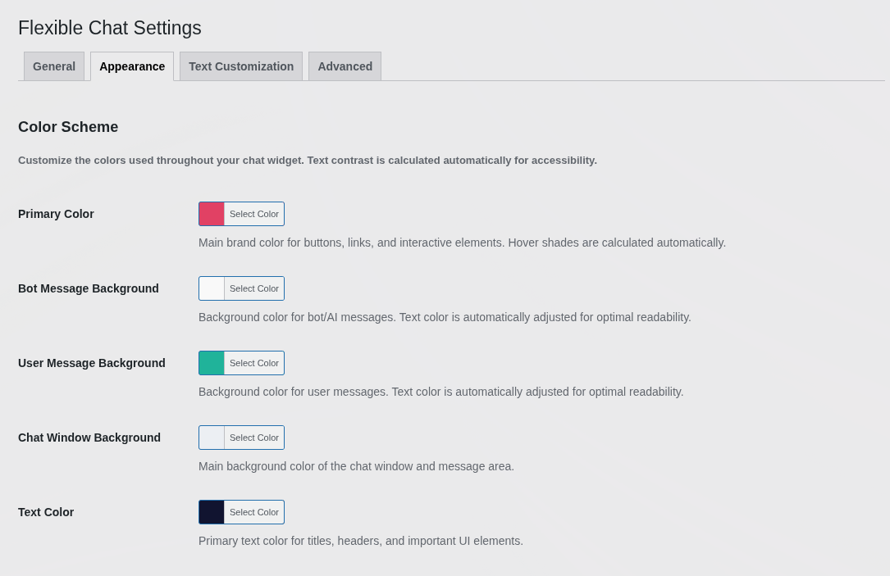
Task: Switch to the General tab
Action: (x=53, y=66)
